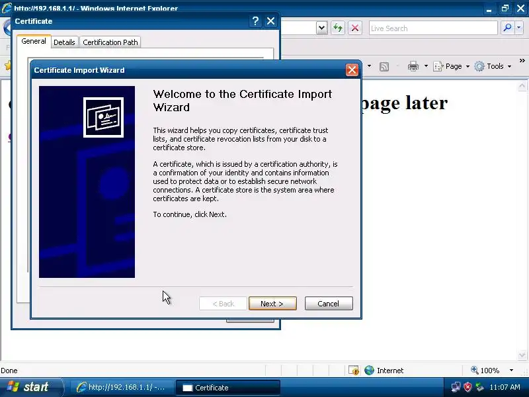Open the dropdown arrow left of RSS icon
Image resolution: width=529 pixels, height=397 pixels.
369,66
